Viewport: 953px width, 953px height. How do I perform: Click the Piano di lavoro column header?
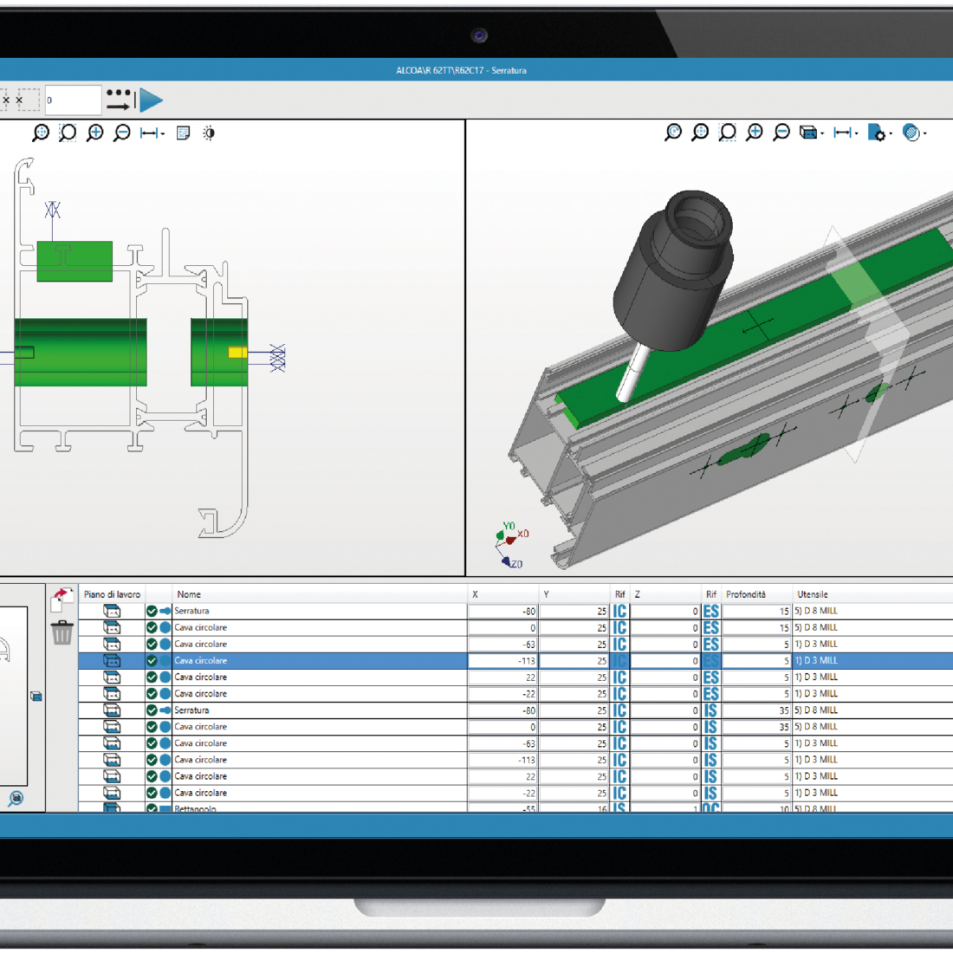[108, 594]
